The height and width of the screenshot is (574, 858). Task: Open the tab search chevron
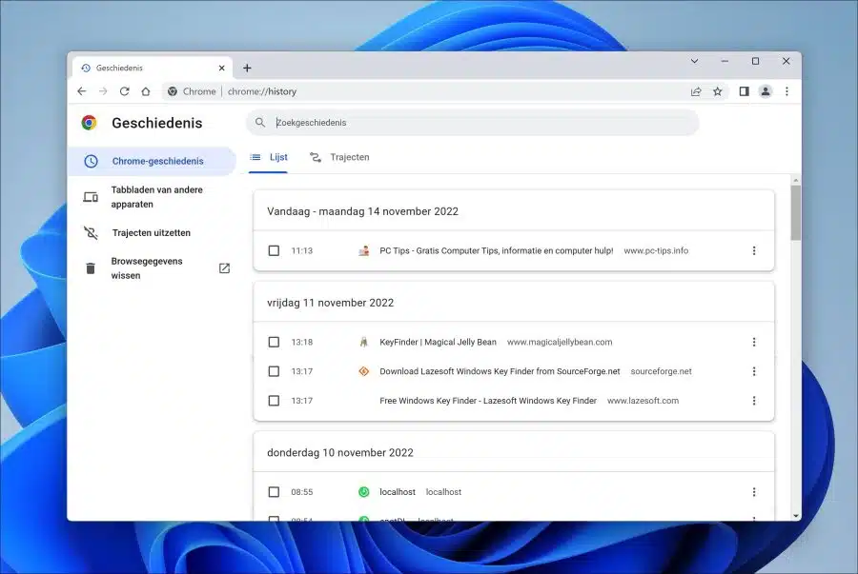(694, 61)
